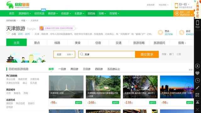Select the 五日游以上 route filter

click(114, 69)
